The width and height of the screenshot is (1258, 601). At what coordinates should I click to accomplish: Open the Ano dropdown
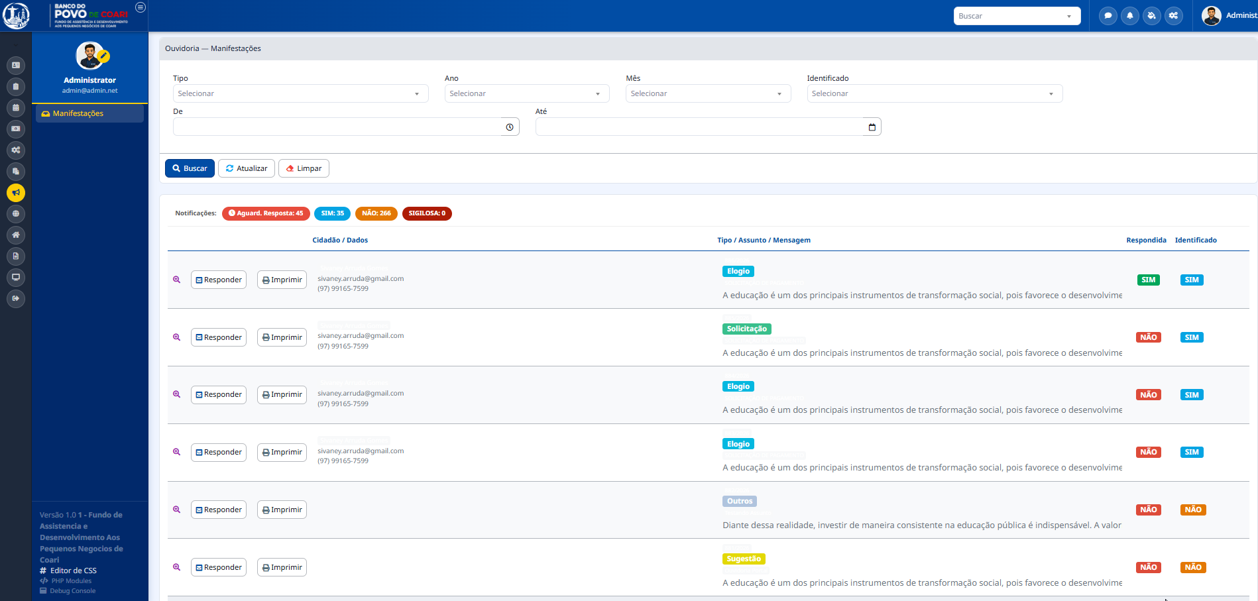tap(527, 93)
